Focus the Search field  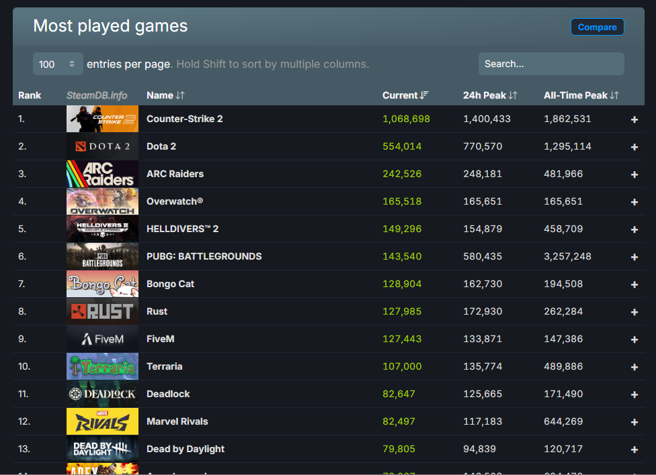pos(551,64)
